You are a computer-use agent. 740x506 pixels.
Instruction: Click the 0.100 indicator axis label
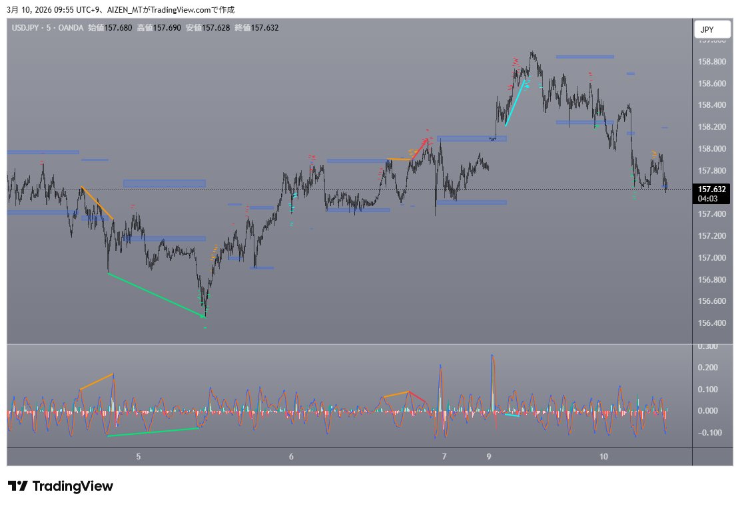[708, 389]
